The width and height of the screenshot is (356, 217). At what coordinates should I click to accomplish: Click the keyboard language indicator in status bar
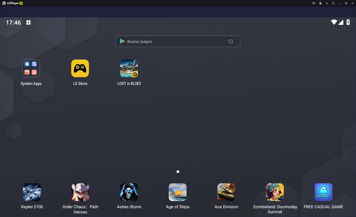pyautogui.click(x=28, y=23)
